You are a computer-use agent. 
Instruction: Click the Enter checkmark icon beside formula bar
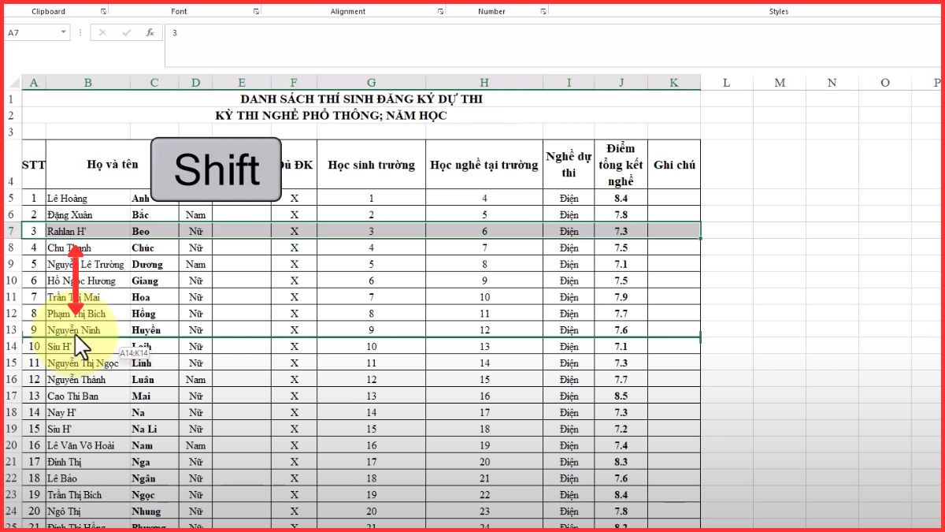point(126,32)
